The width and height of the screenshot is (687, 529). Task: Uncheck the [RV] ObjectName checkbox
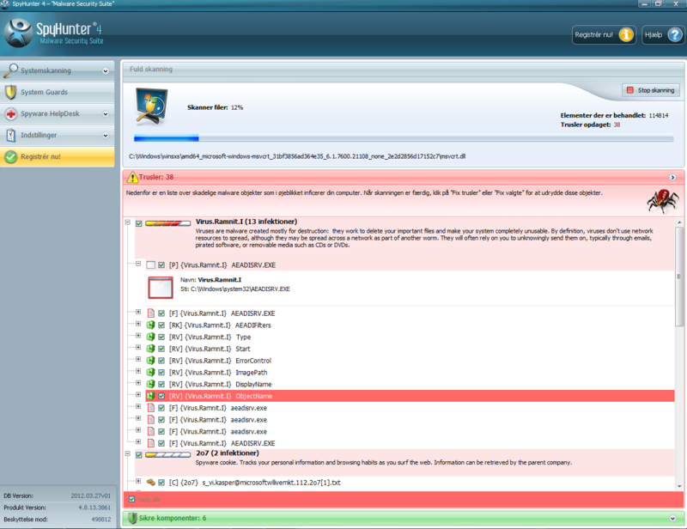(x=161, y=396)
